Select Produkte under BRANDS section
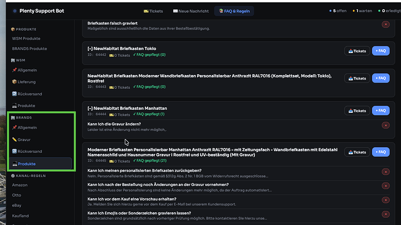The height and width of the screenshot is (225, 401). [41, 163]
